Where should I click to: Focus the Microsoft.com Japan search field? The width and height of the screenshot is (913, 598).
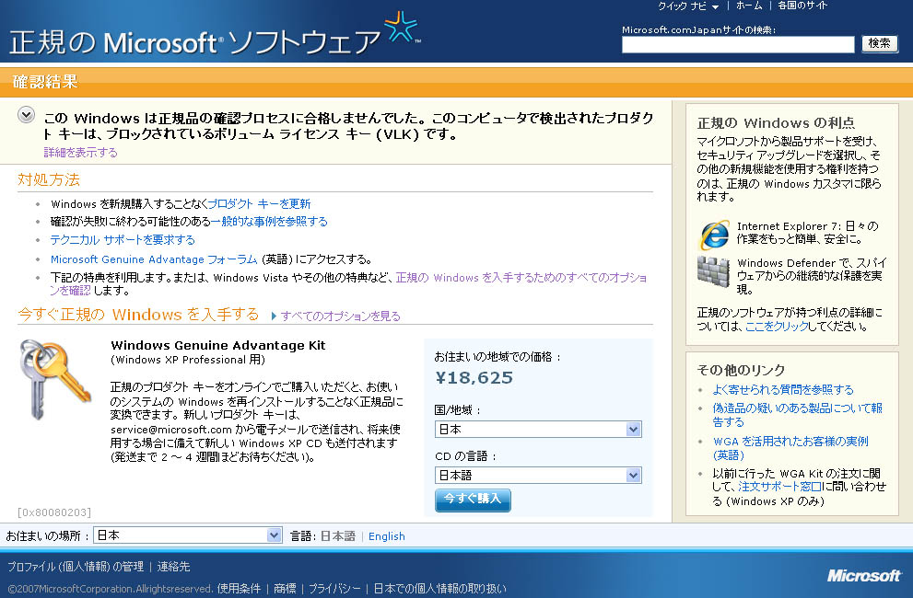[x=738, y=44]
